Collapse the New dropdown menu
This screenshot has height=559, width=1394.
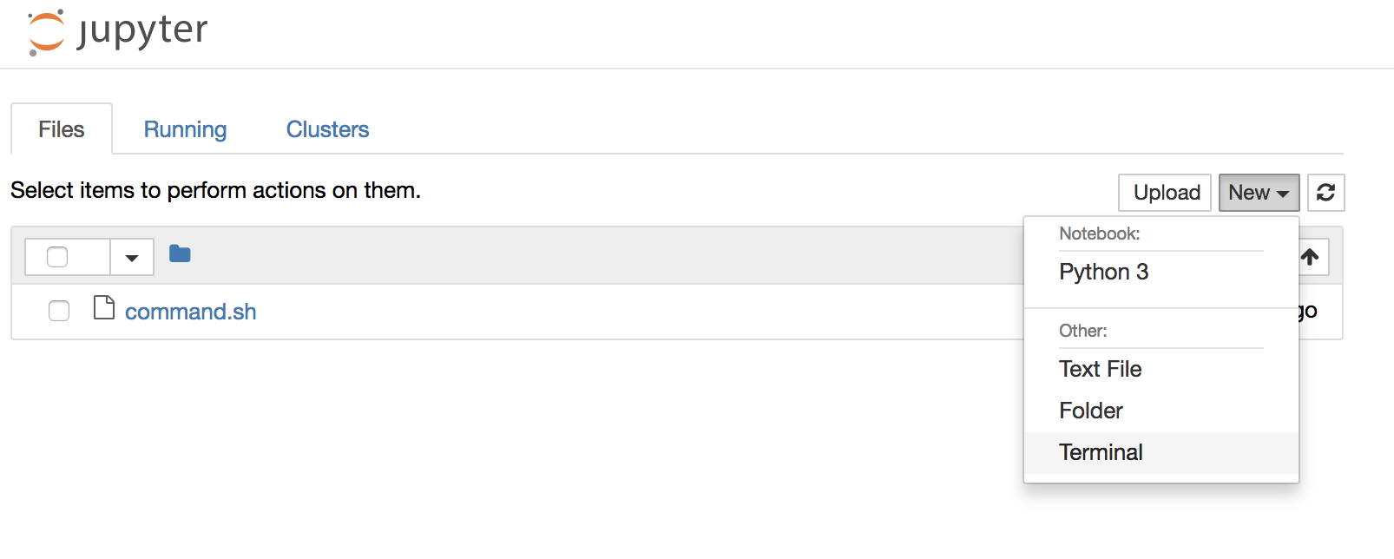click(1259, 193)
